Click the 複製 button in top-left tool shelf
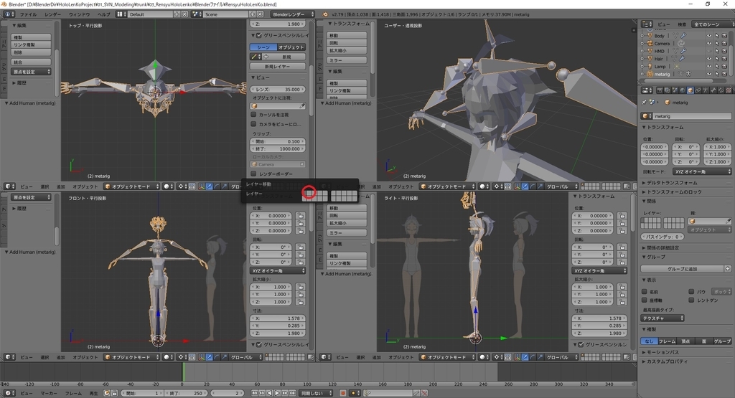735x398 pixels. pos(31,37)
